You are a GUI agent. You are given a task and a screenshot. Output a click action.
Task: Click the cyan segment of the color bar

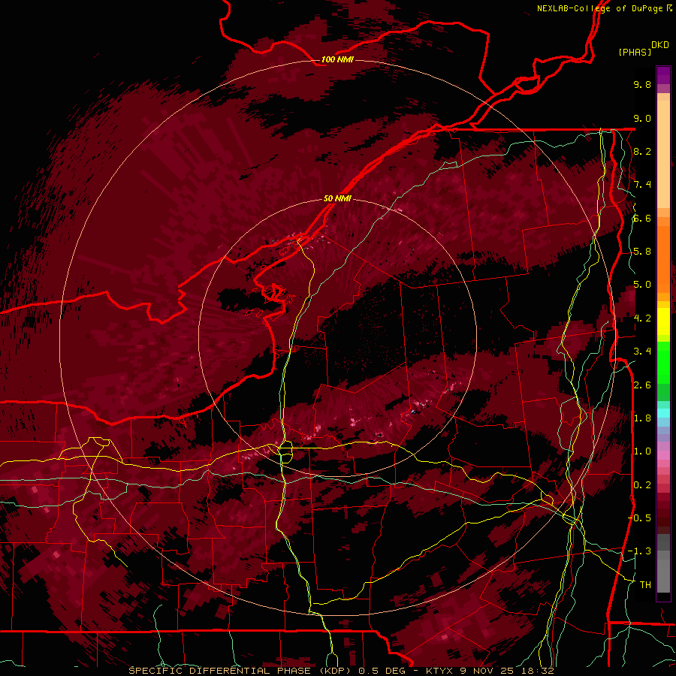point(663,413)
